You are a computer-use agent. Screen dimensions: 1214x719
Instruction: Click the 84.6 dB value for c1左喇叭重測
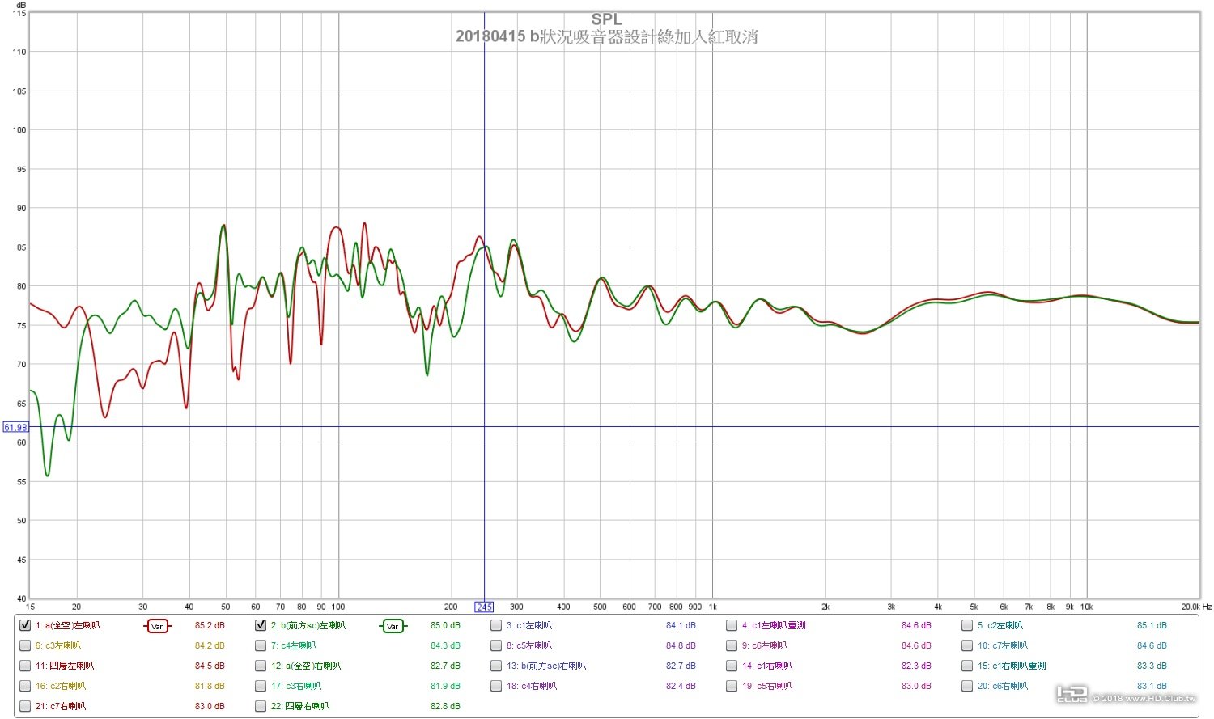916,625
